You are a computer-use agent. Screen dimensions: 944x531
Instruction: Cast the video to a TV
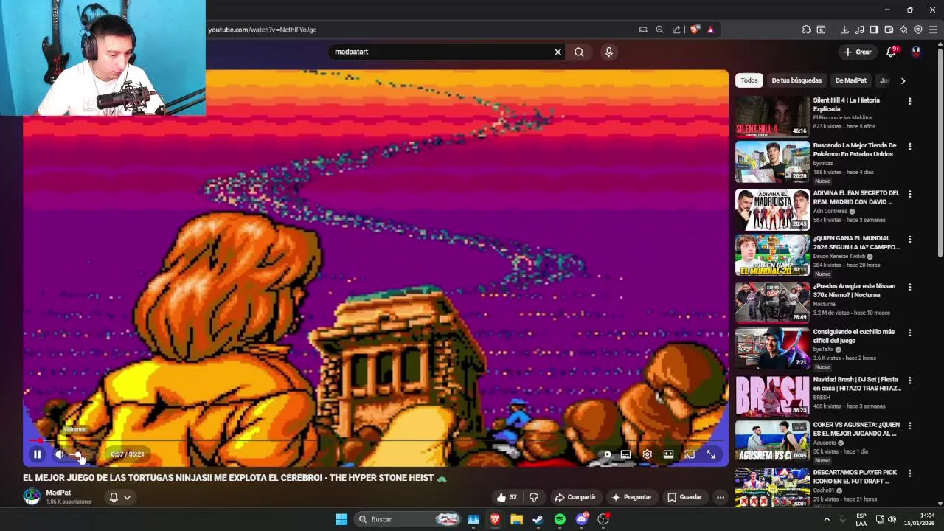[x=690, y=454]
